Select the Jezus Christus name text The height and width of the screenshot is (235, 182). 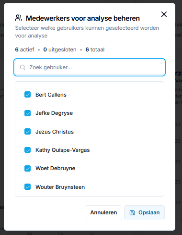(x=55, y=132)
